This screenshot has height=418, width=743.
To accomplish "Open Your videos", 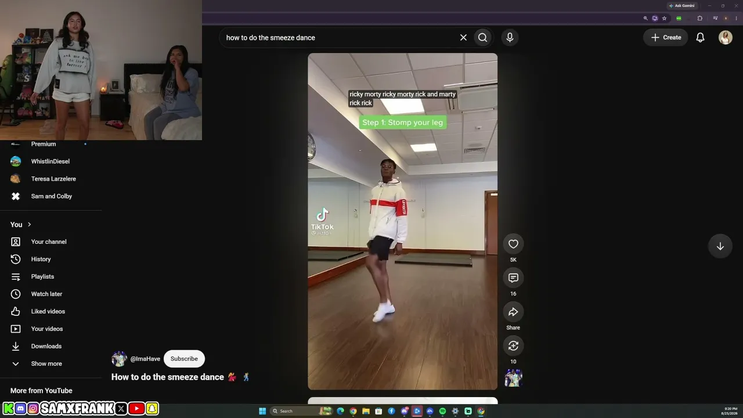I will [47, 329].
